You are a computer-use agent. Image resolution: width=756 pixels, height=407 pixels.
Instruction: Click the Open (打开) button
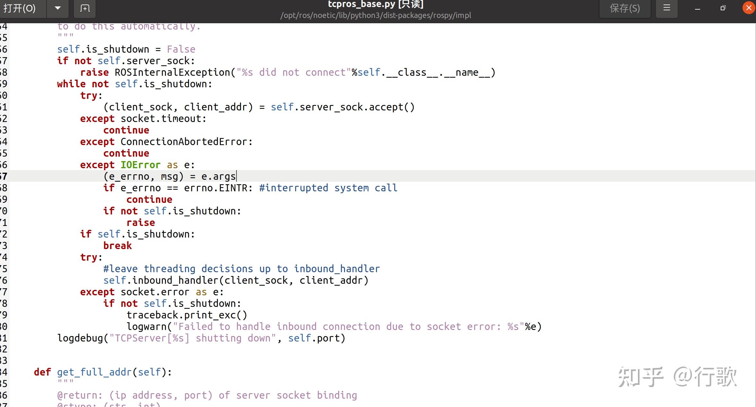click(20, 8)
